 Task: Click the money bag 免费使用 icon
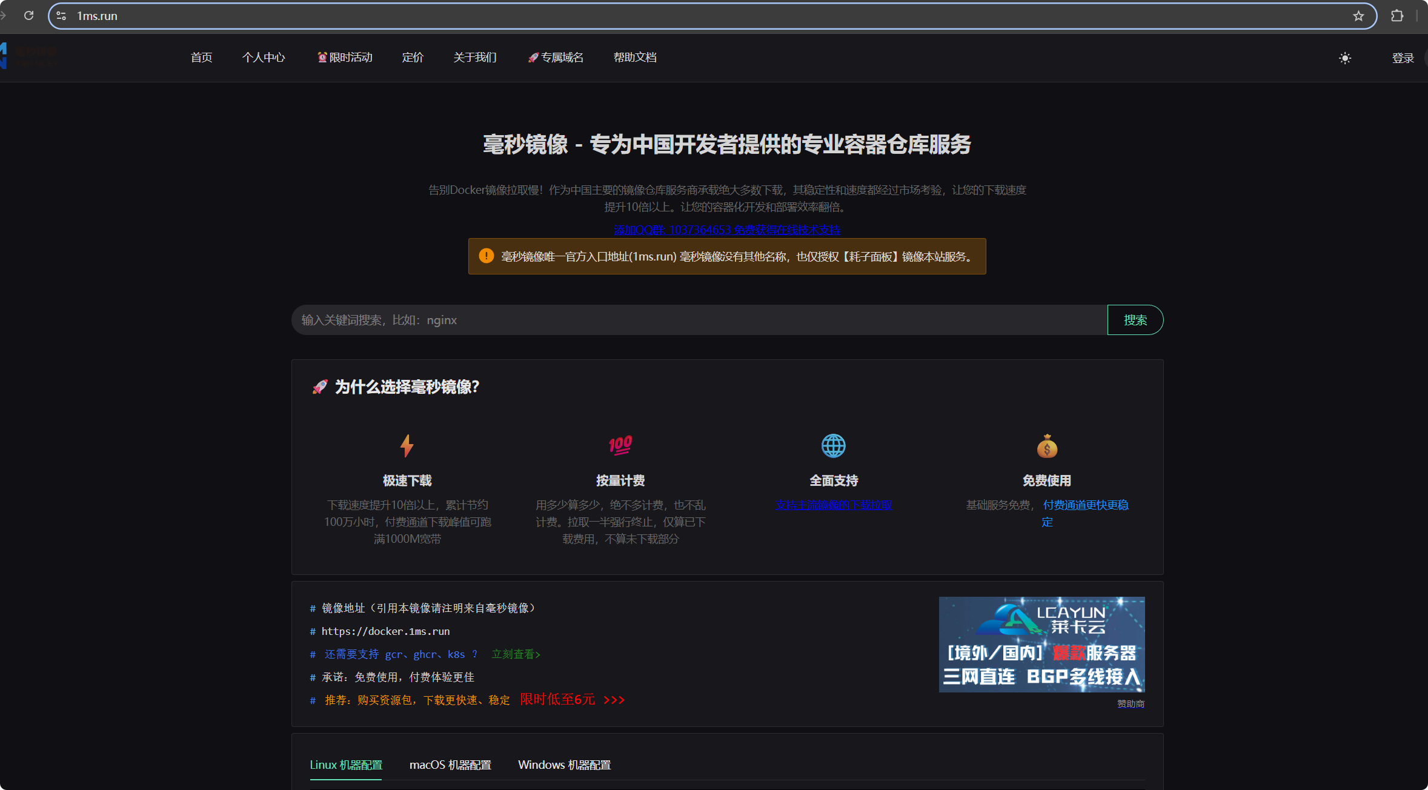[1047, 446]
